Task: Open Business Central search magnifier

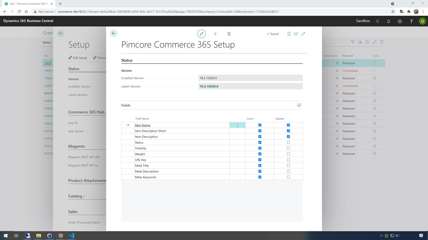Action: pyautogui.click(x=378, y=21)
